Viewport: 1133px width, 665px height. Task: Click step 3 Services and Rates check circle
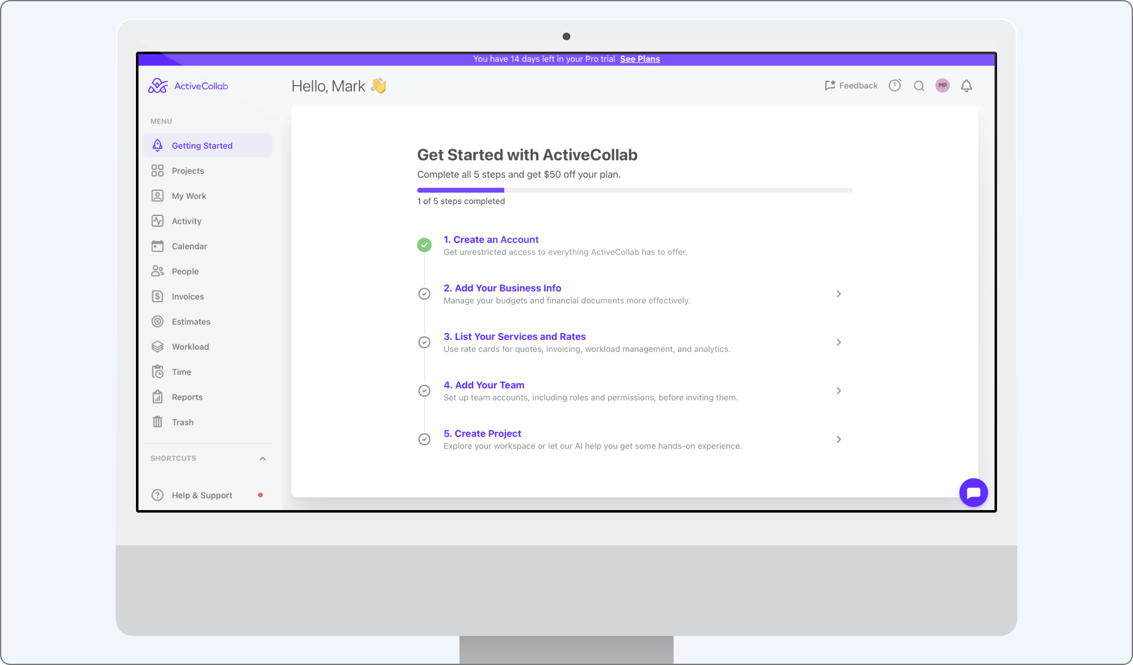pyautogui.click(x=424, y=342)
